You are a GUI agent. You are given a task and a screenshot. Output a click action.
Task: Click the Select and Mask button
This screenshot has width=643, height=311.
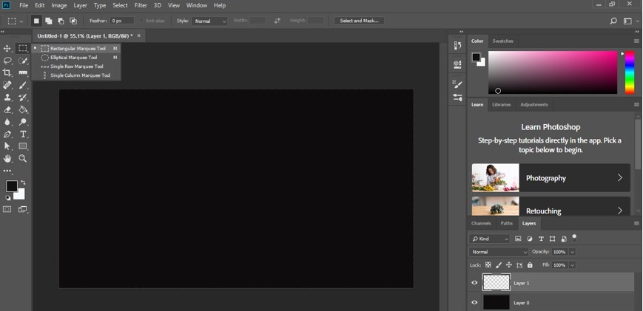coord(359,21)
